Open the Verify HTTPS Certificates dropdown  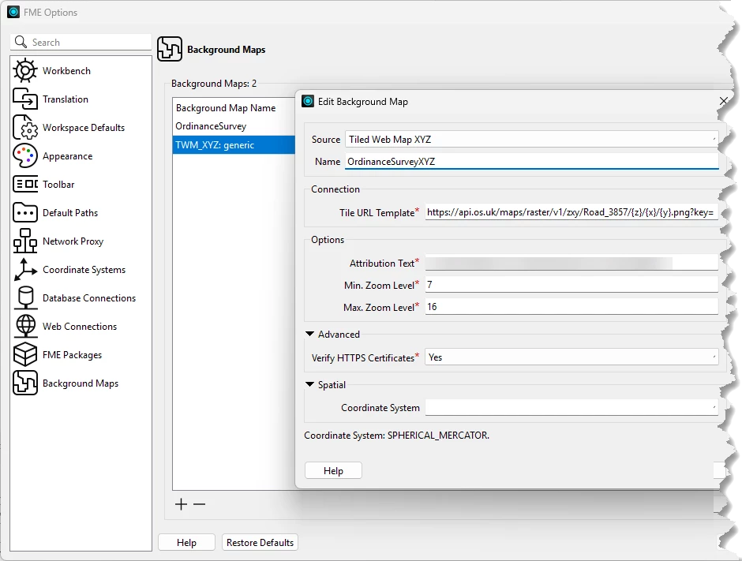point(571,357)
